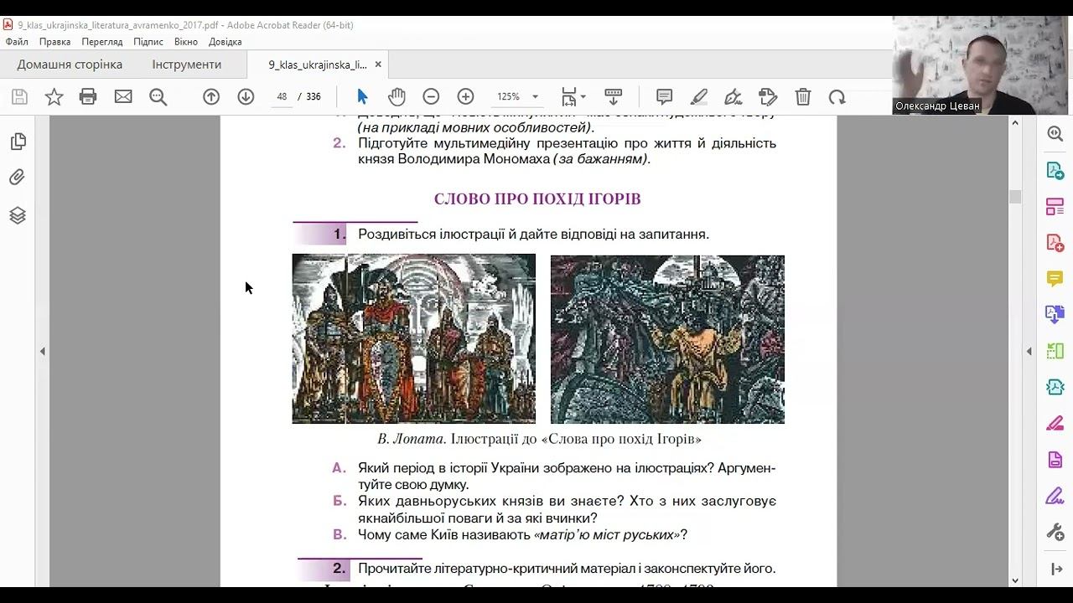Select the Highlight text pen tool
1073x603 pixels.
coord(699,96)
